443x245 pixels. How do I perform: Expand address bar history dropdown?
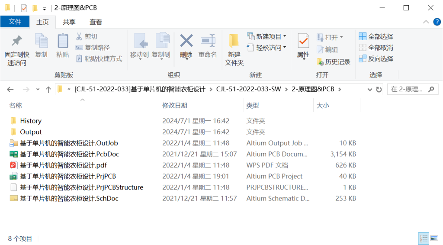[x=369, y=90]
